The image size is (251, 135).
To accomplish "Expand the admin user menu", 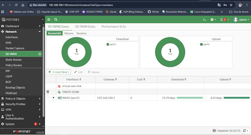I will pyautogui.click(x=241, y=20).
